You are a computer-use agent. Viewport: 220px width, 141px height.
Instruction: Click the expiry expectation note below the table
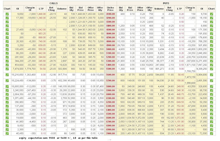[x=58, y=138]
